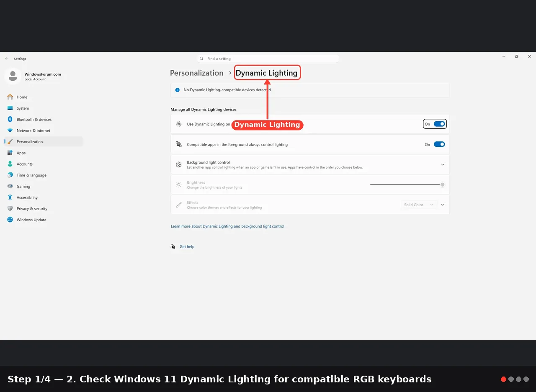Click the Brightness setting label
The height and width of the screenshot is (392, 536).
coord(196,182)
